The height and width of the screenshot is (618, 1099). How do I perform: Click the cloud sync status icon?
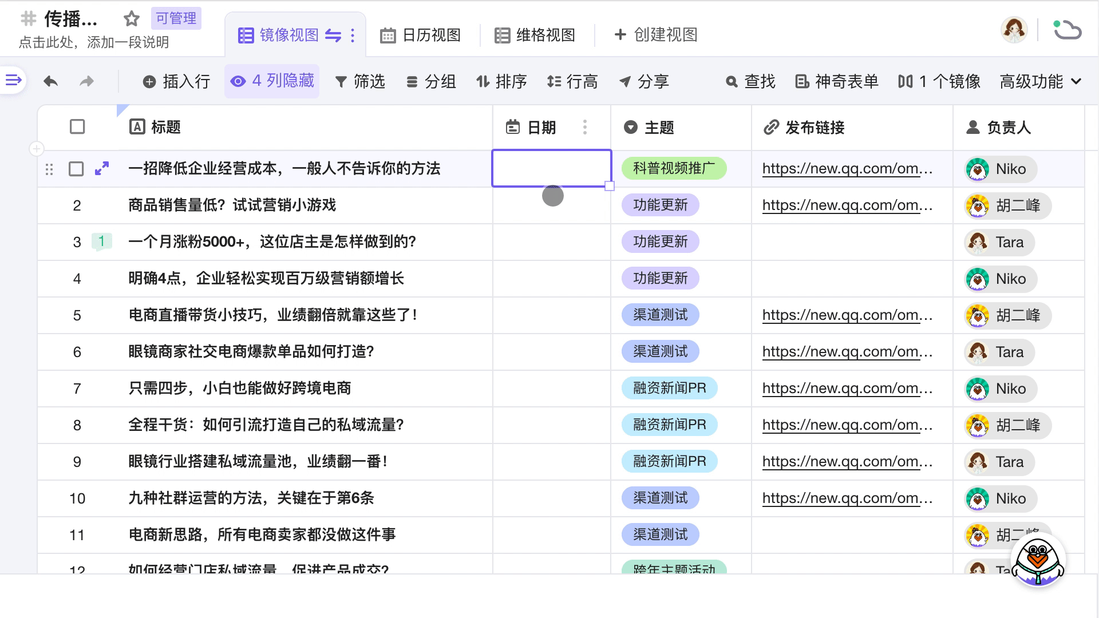1067,30
